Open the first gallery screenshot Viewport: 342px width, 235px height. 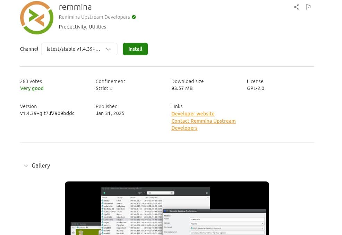point(167,208)
